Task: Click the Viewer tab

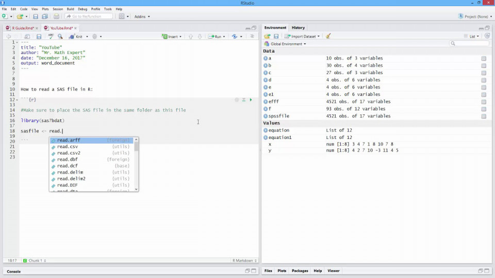Action: pyautogui.click(x=334, y=271)
